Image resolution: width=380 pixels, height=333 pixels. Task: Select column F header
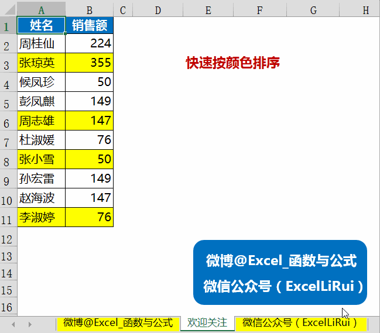(x=260, y=10)
